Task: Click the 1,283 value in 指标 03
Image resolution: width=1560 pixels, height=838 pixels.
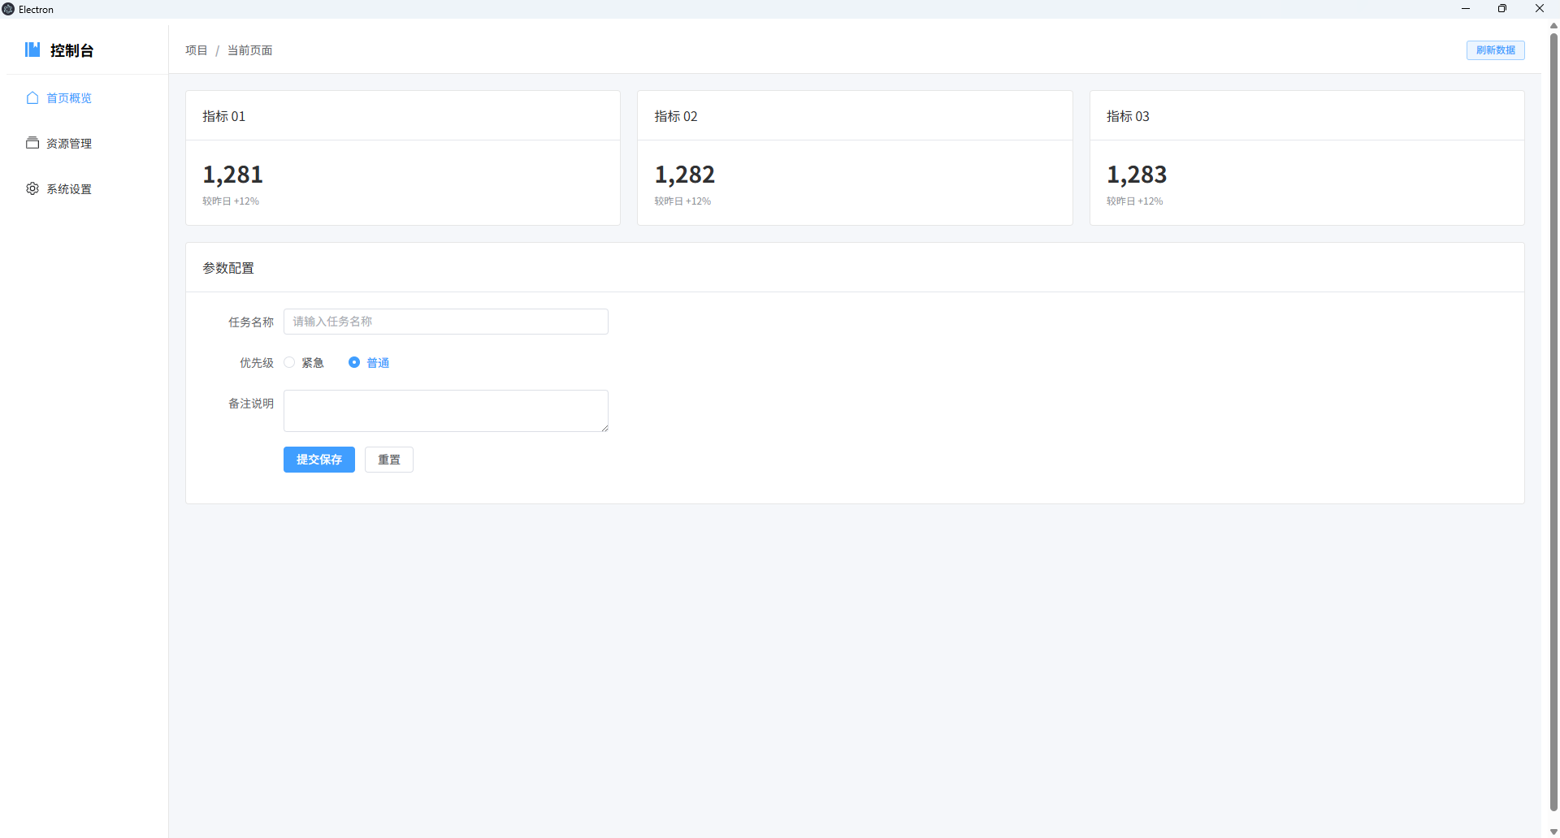Action: [x=1136, y=175]
